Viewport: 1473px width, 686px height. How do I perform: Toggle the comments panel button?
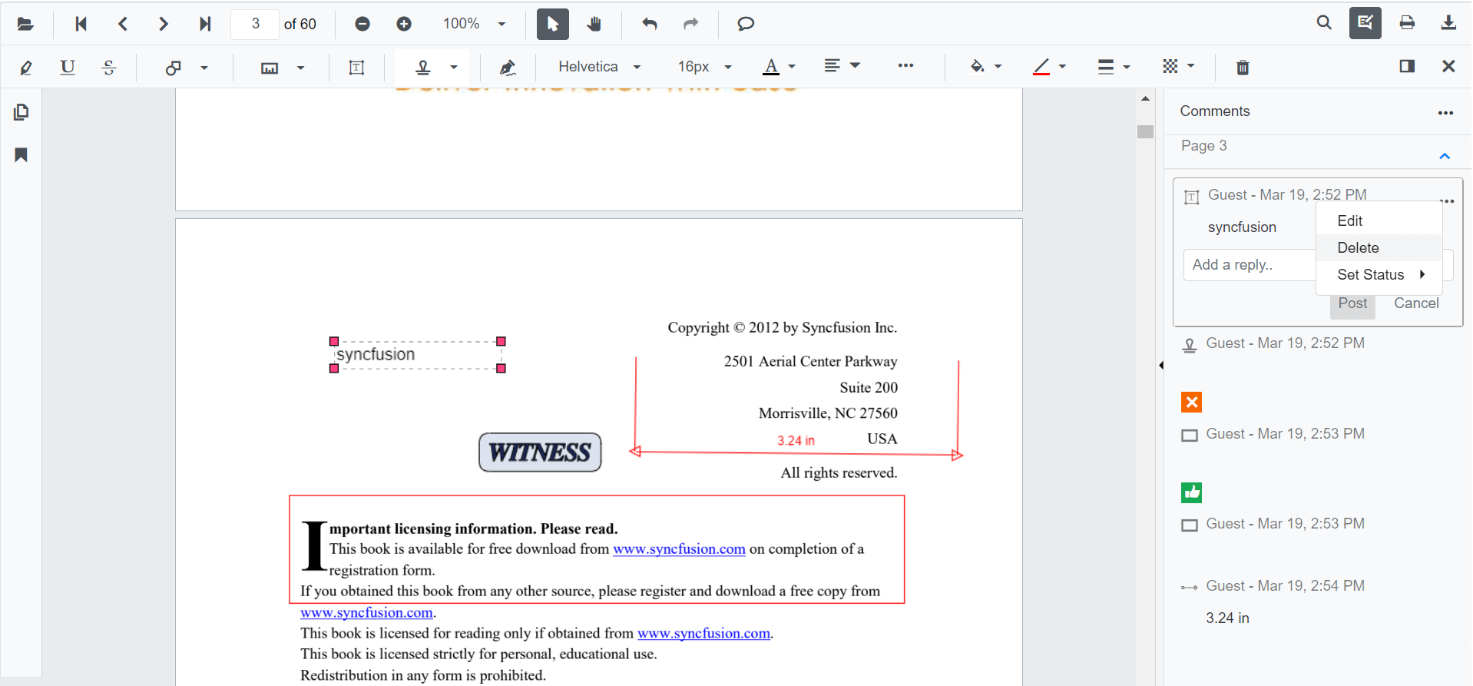(x=1407, y=66)
